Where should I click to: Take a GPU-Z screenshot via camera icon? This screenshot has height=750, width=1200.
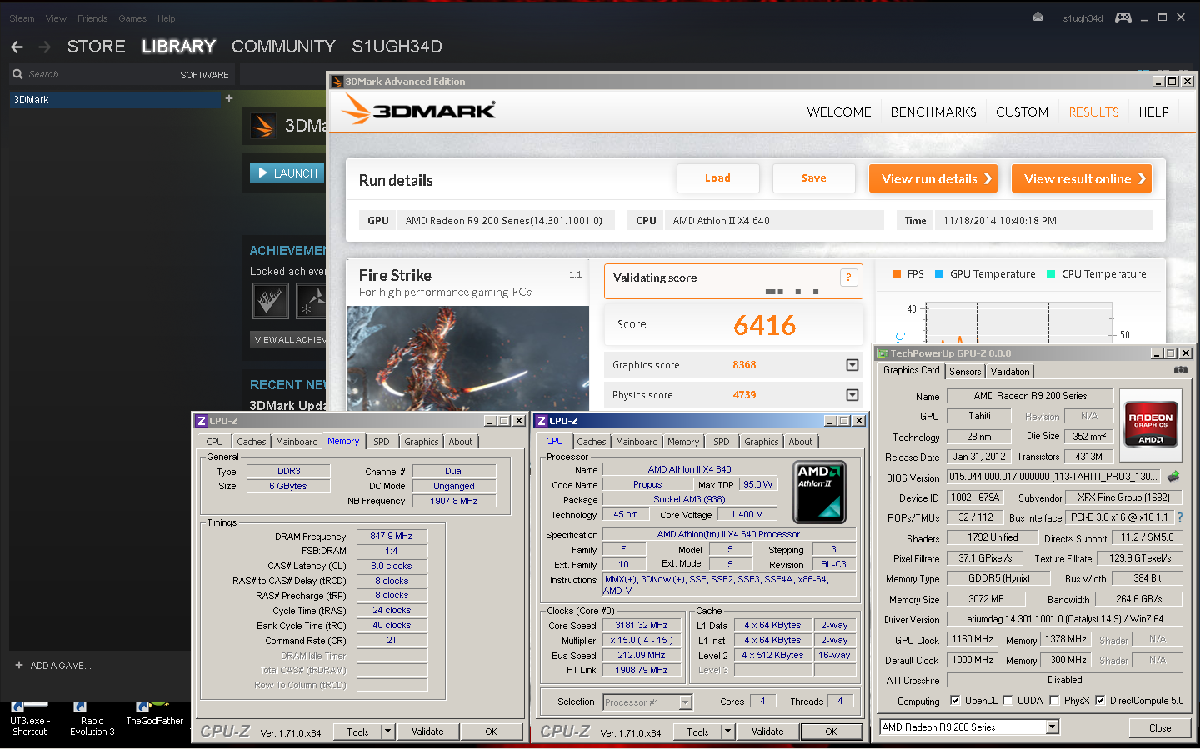coord(1181,370)
